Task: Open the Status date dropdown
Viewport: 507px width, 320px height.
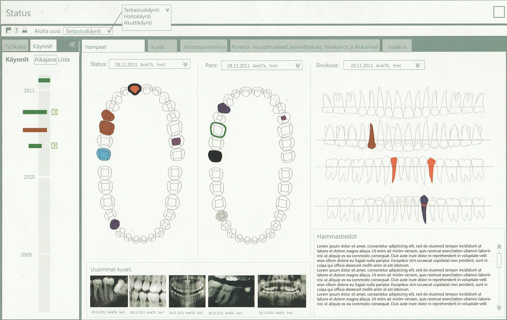Action: pyautogui.click(x=149, y=64)
